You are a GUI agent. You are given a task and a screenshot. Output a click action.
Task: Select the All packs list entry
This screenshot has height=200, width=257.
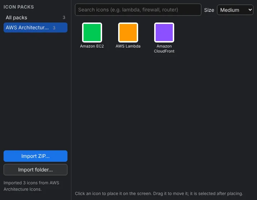pyautogui.click(x=35, y=17)
